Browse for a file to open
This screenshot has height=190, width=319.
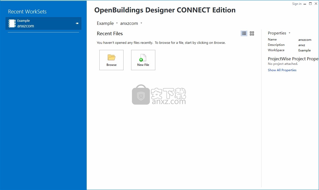click(111, 60)
